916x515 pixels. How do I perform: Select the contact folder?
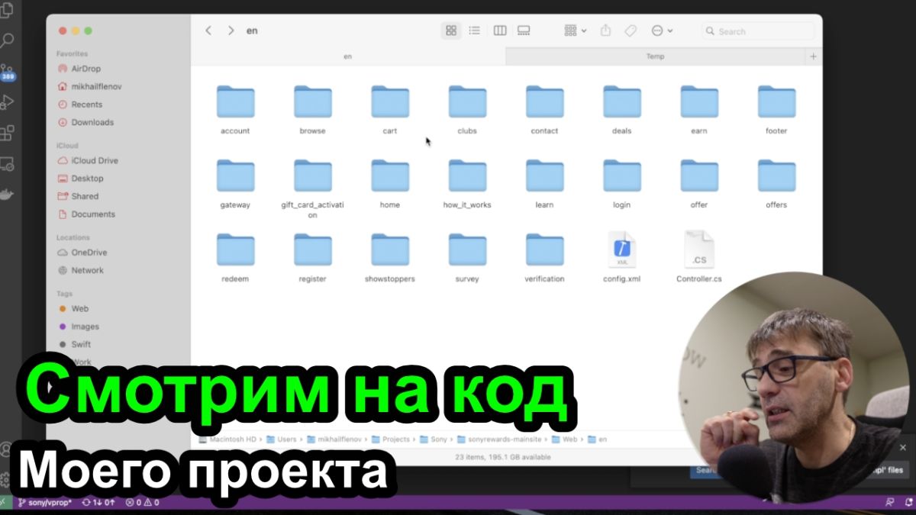544,102
